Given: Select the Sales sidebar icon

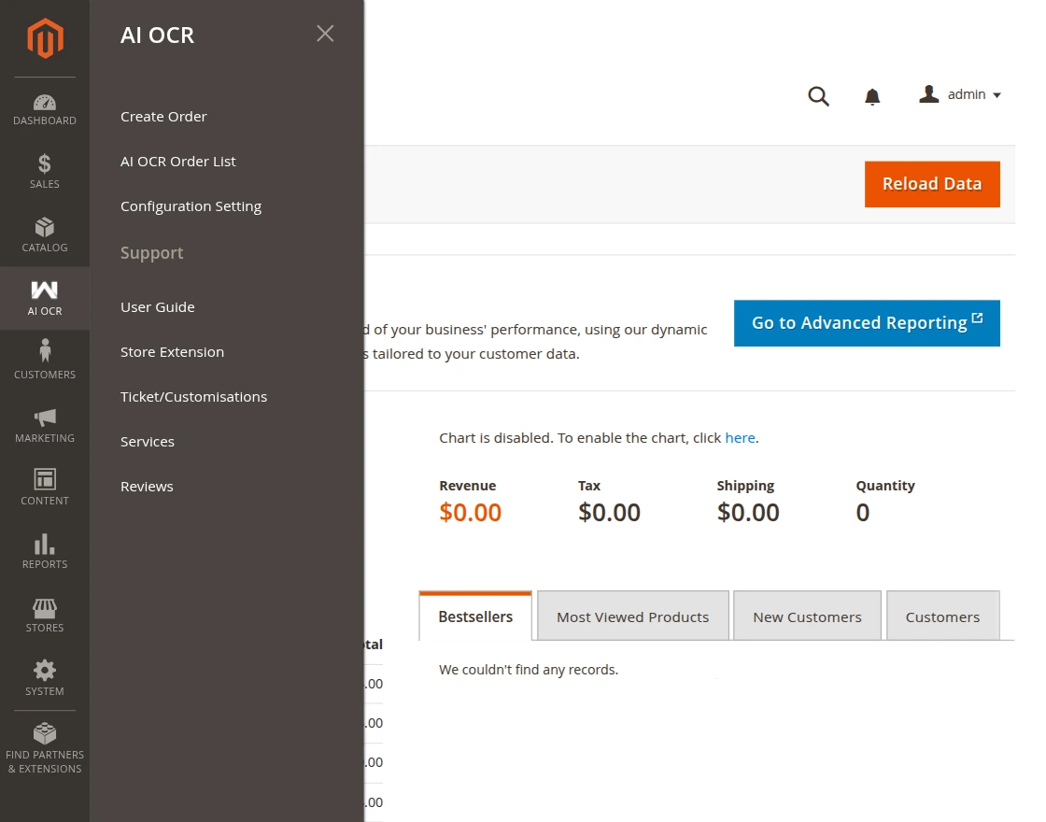Looking at the screenshot, I should click(x=44, y=171).
